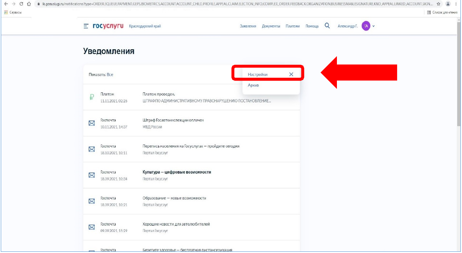This screenshot has width=462, height=253.
Task: Click date 09.09.2021, 15:29
Action: pos(114,231)
